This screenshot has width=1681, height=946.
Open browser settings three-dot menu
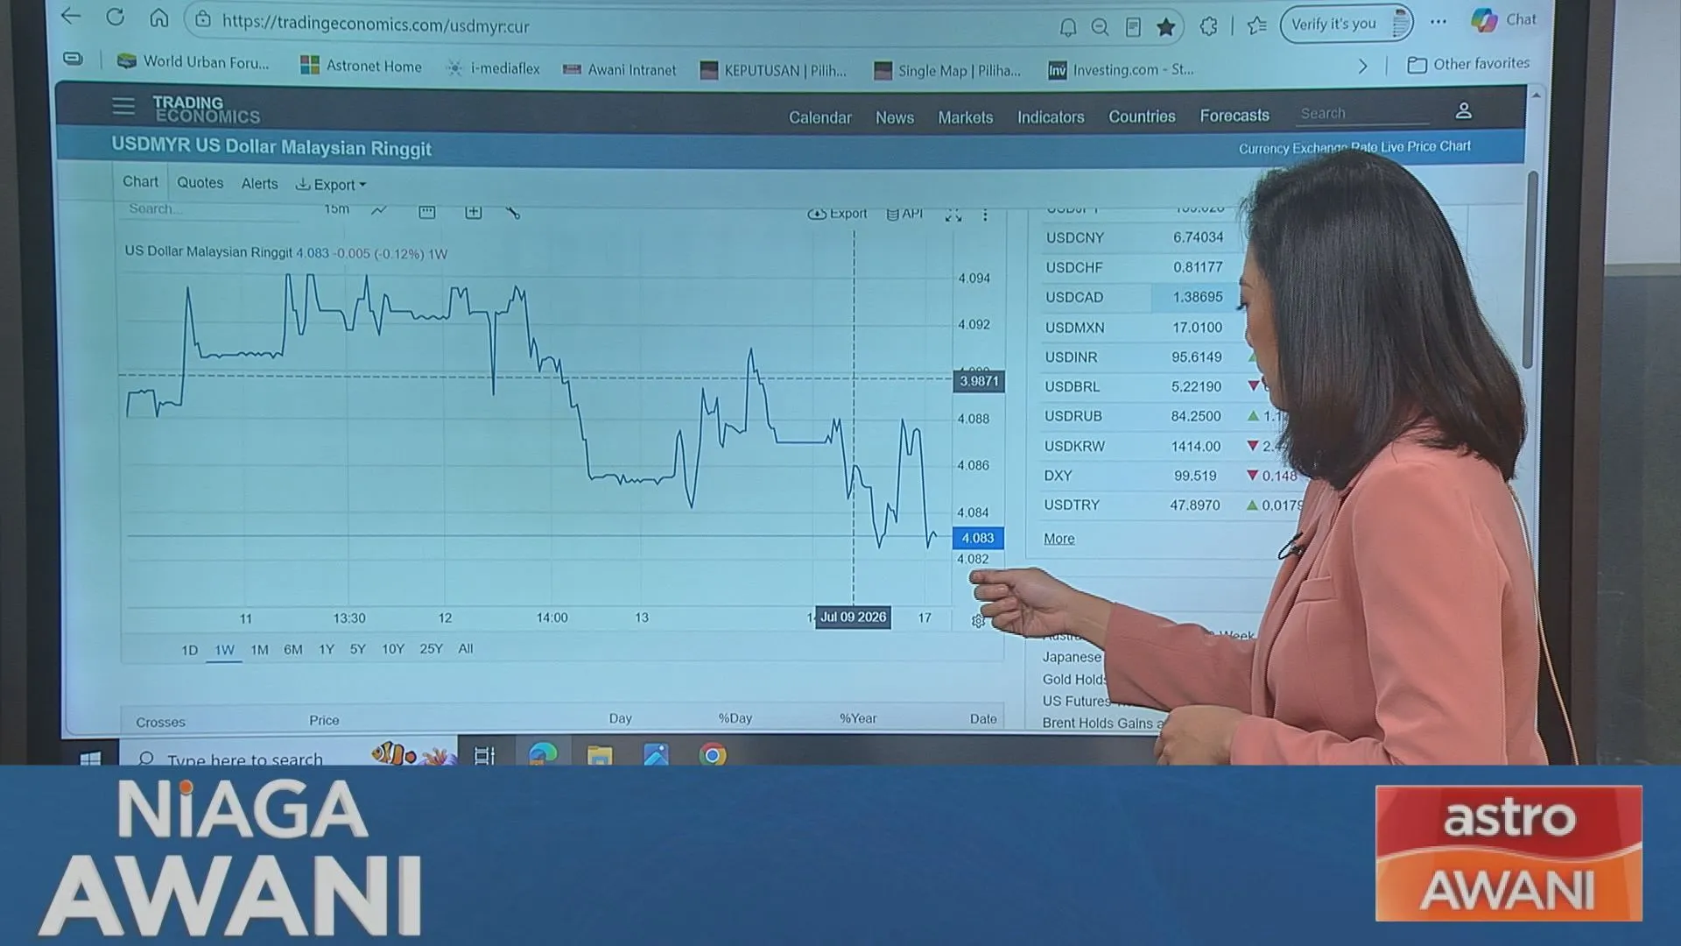[1438, 22]
